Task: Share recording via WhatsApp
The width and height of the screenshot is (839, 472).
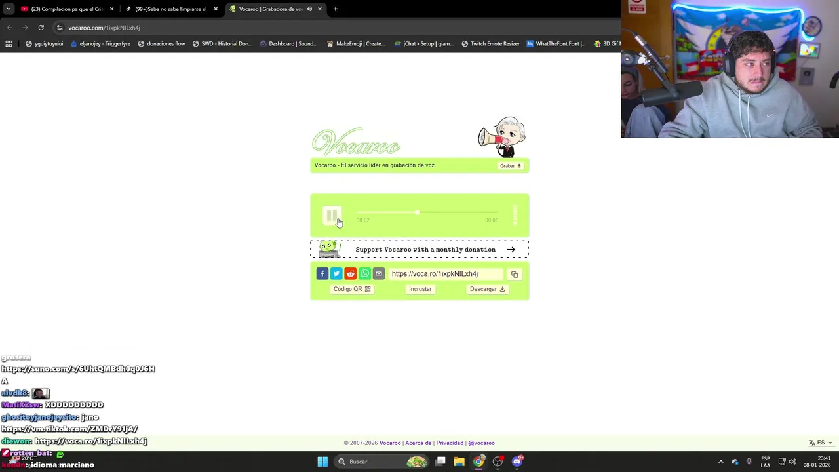Action: [x=364, y=274]
